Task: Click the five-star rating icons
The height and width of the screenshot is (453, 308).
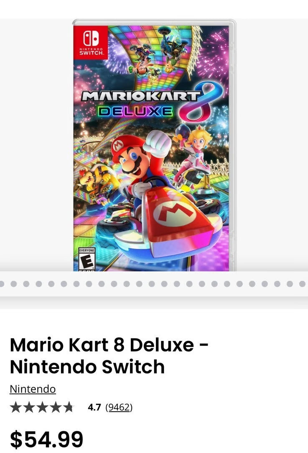Action: tap(42, 407)
